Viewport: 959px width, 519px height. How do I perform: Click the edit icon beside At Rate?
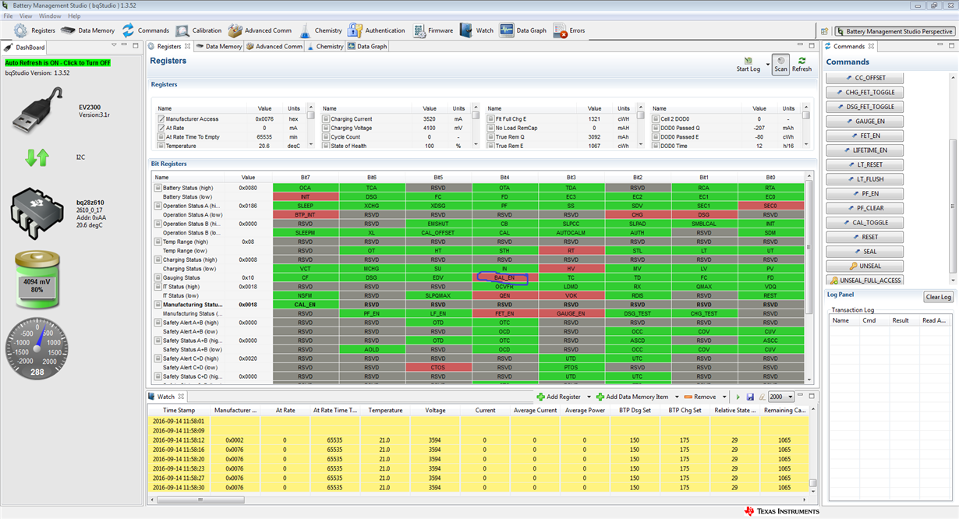[x=161, y=128]
